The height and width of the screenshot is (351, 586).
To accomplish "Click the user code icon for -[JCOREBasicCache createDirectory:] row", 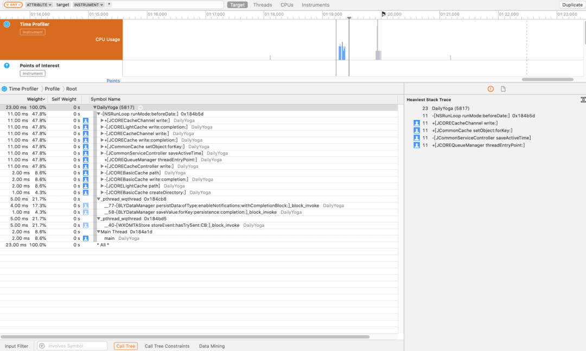I will tap(86, 193).
